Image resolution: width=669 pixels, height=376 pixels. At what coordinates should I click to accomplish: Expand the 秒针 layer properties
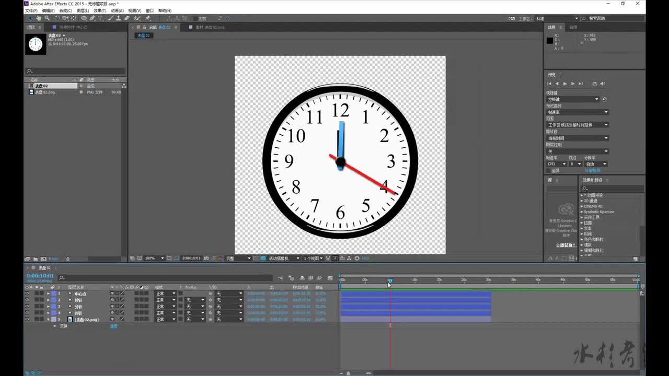point(48,300)
